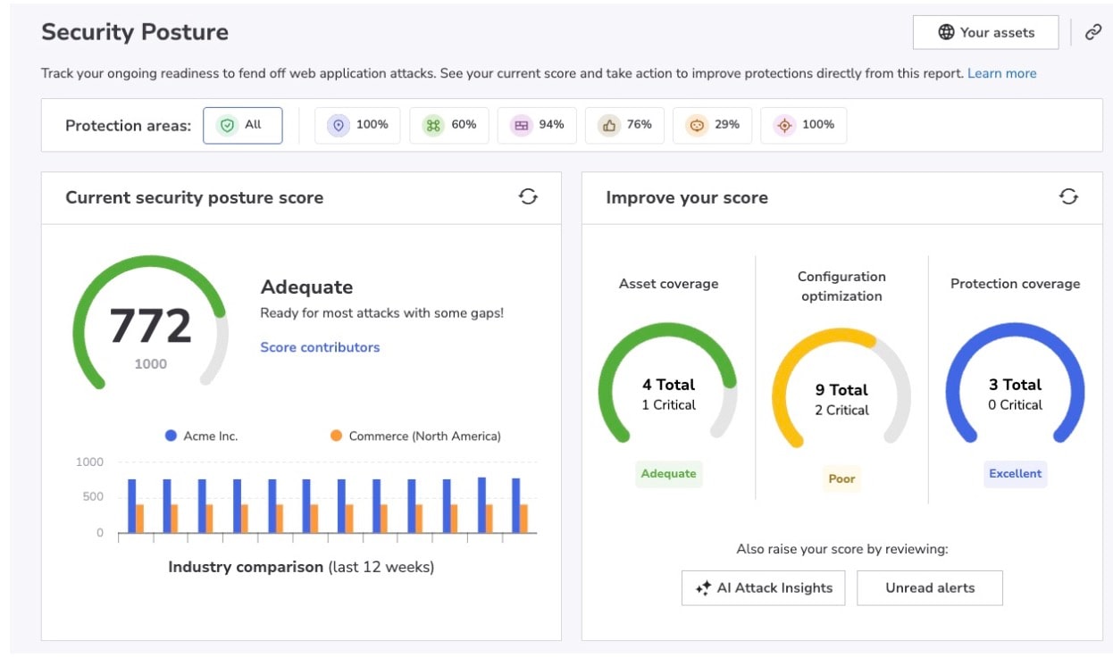The image size is (1113, 657).
Task: Open the Learn more link
Action: 1001,73
